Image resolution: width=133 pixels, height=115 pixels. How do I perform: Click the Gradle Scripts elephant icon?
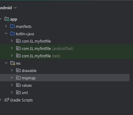coord(7,100)
